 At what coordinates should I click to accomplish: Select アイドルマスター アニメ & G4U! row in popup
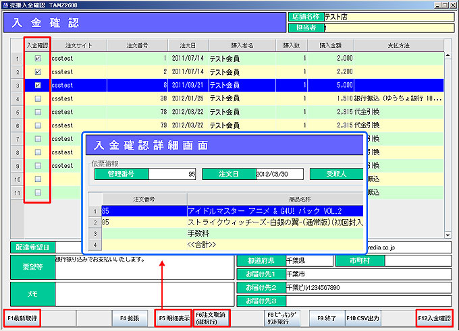coord(232,211)
